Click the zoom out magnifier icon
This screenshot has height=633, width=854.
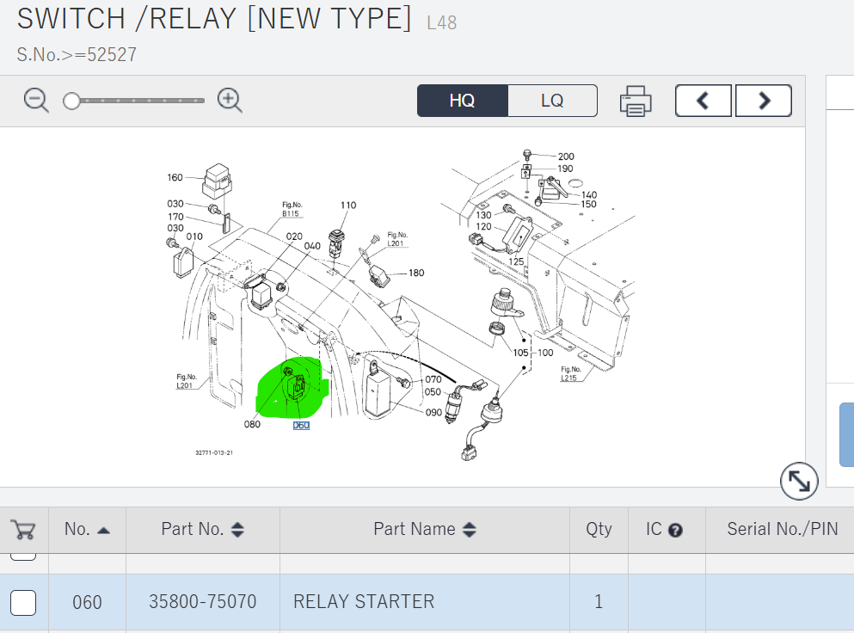(36, 101)
